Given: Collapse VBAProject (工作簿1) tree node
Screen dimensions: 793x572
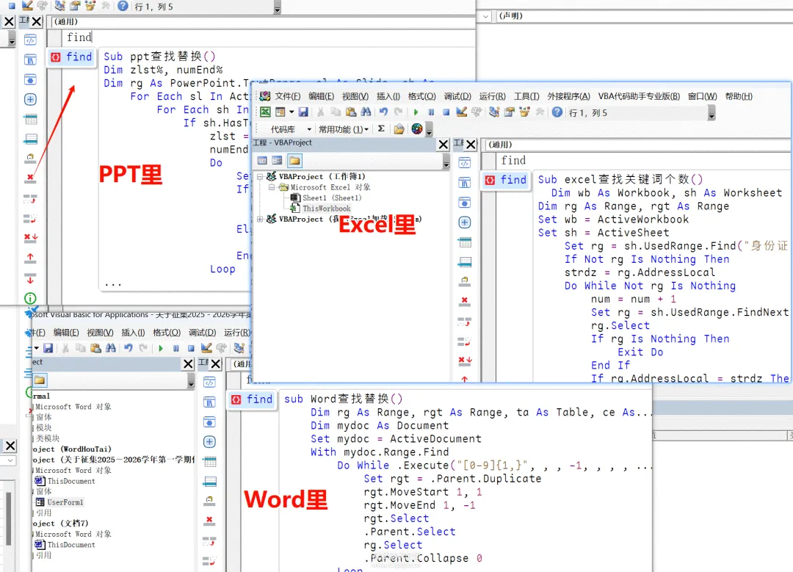Looking at the screenshot, I should [260, 176].
